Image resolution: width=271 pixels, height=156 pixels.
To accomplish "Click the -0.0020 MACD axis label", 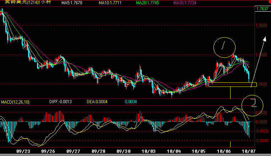I will (261, 131).
